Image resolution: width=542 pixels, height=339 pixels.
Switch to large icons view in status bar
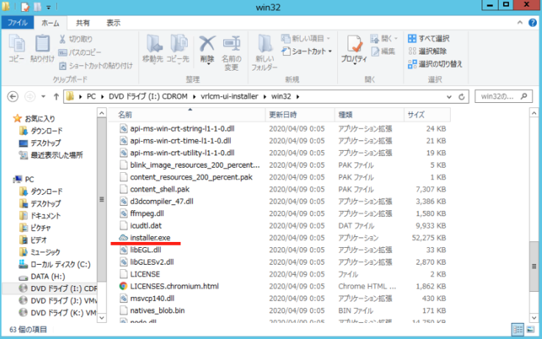531,329
